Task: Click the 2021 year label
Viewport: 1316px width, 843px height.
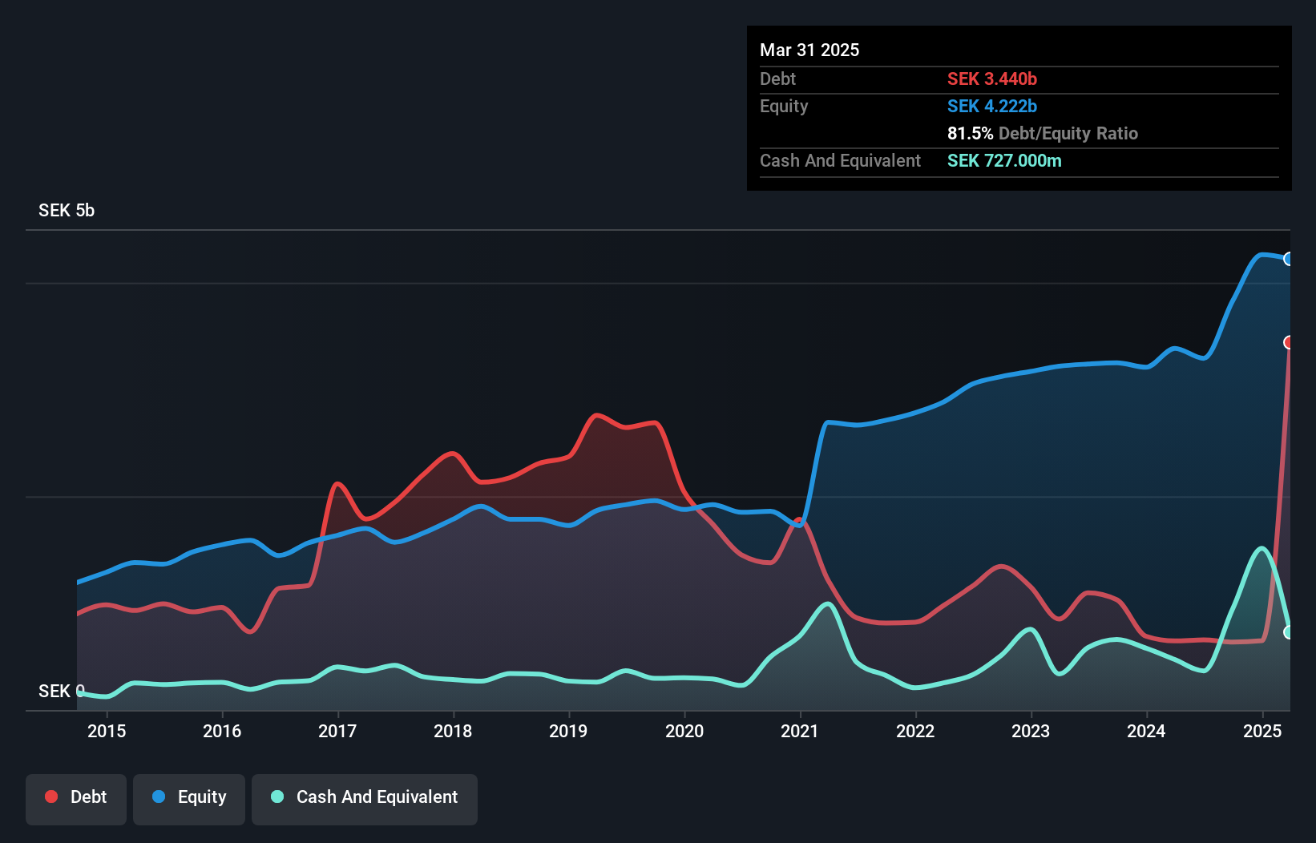Action: tap(800, 731)
